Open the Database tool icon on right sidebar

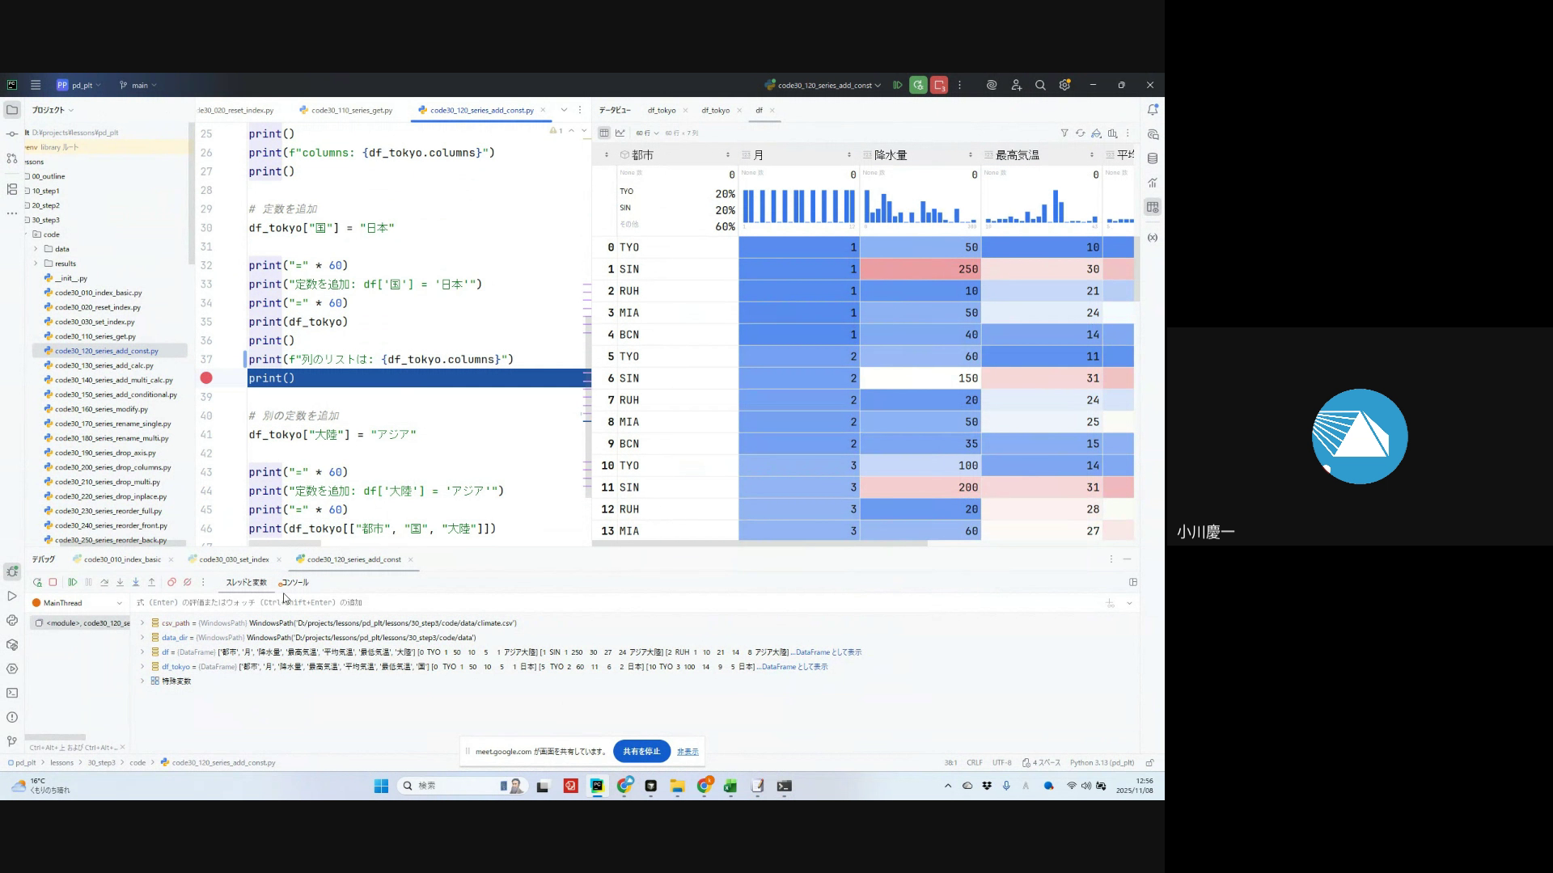click(x=1153, y=158)
